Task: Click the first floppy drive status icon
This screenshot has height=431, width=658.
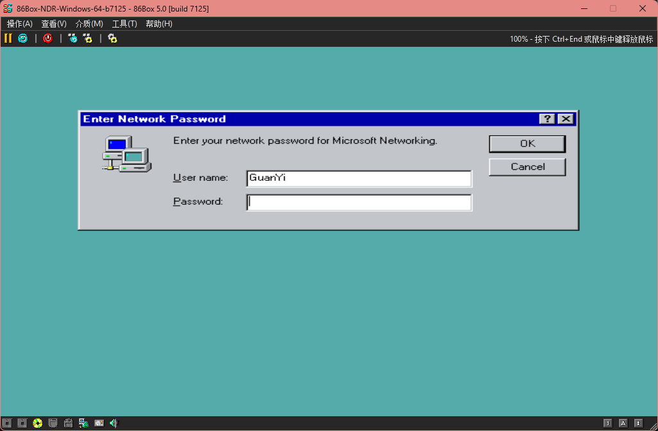Action: tap(6, 423)
